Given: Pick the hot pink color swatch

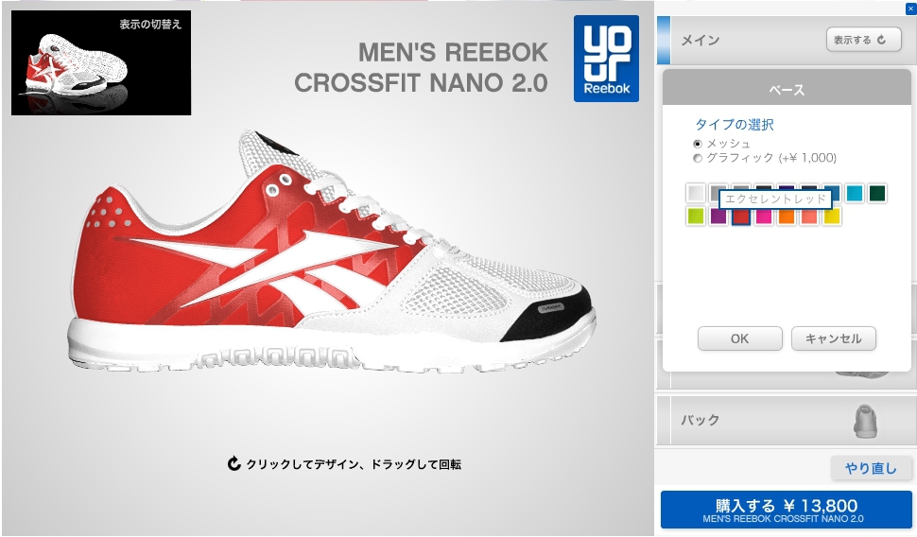Looking at the screenshot, I should [x=764, y=217].
